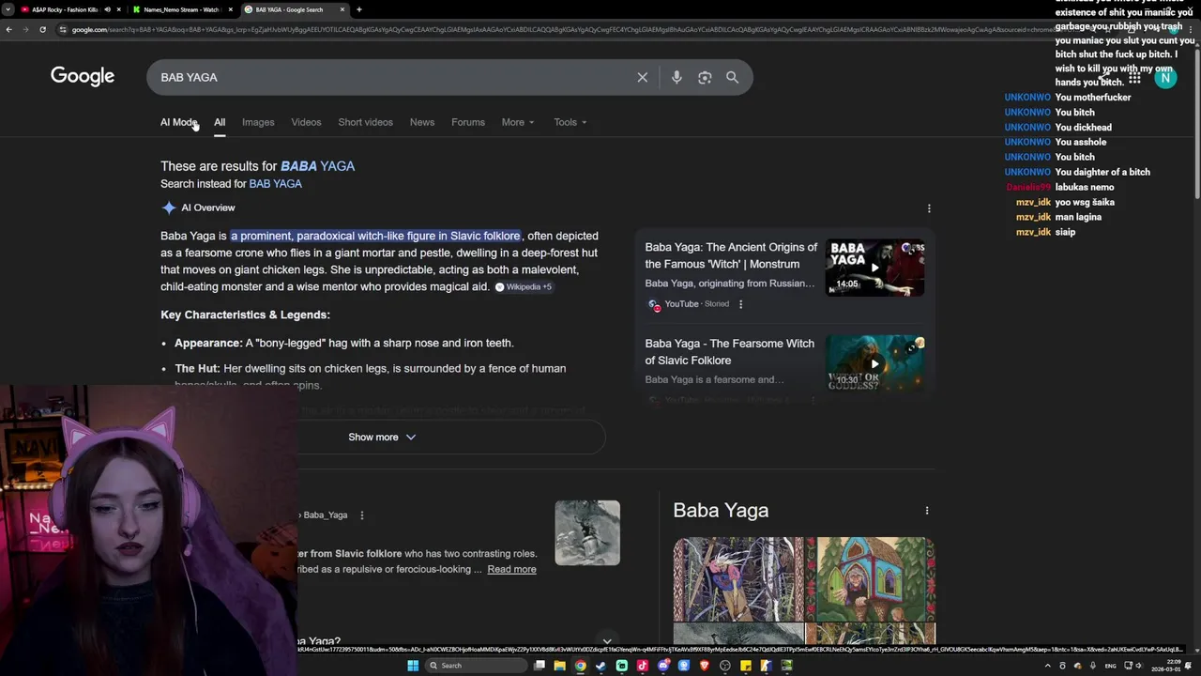Open the Wikipedia +5 sources chip
Viewport: 1201px width, 676px height.
tap(524, 286)
